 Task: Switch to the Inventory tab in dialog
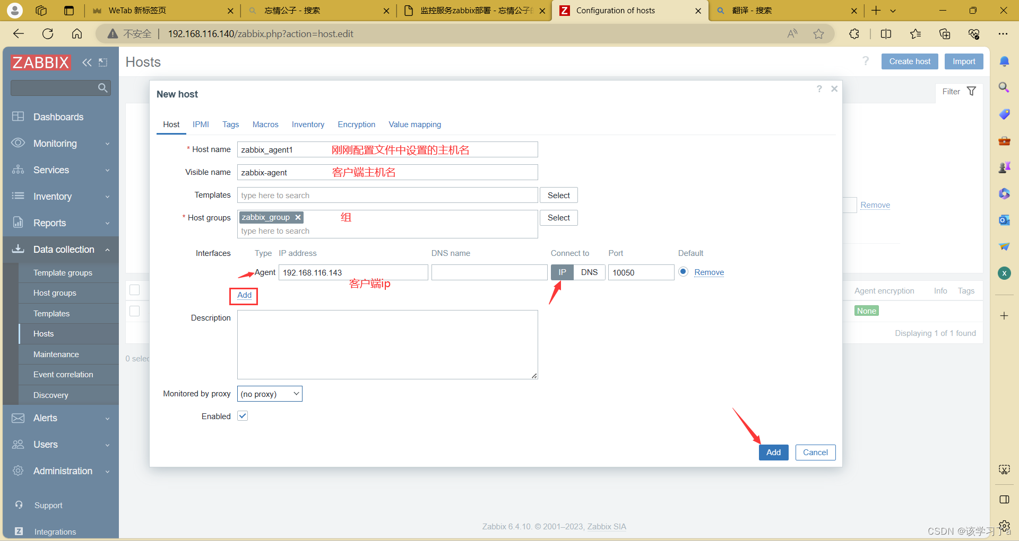[308, 125]
